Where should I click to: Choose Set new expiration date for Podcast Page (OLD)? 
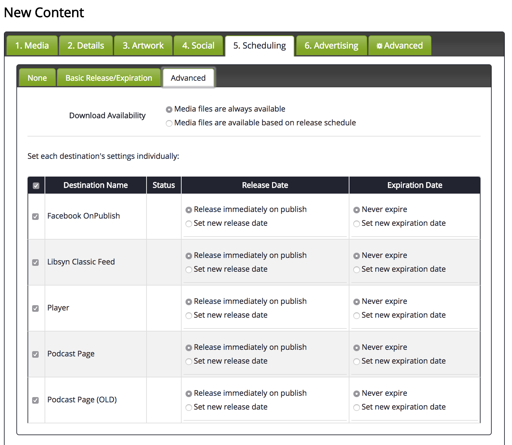(x=357, y=408)
